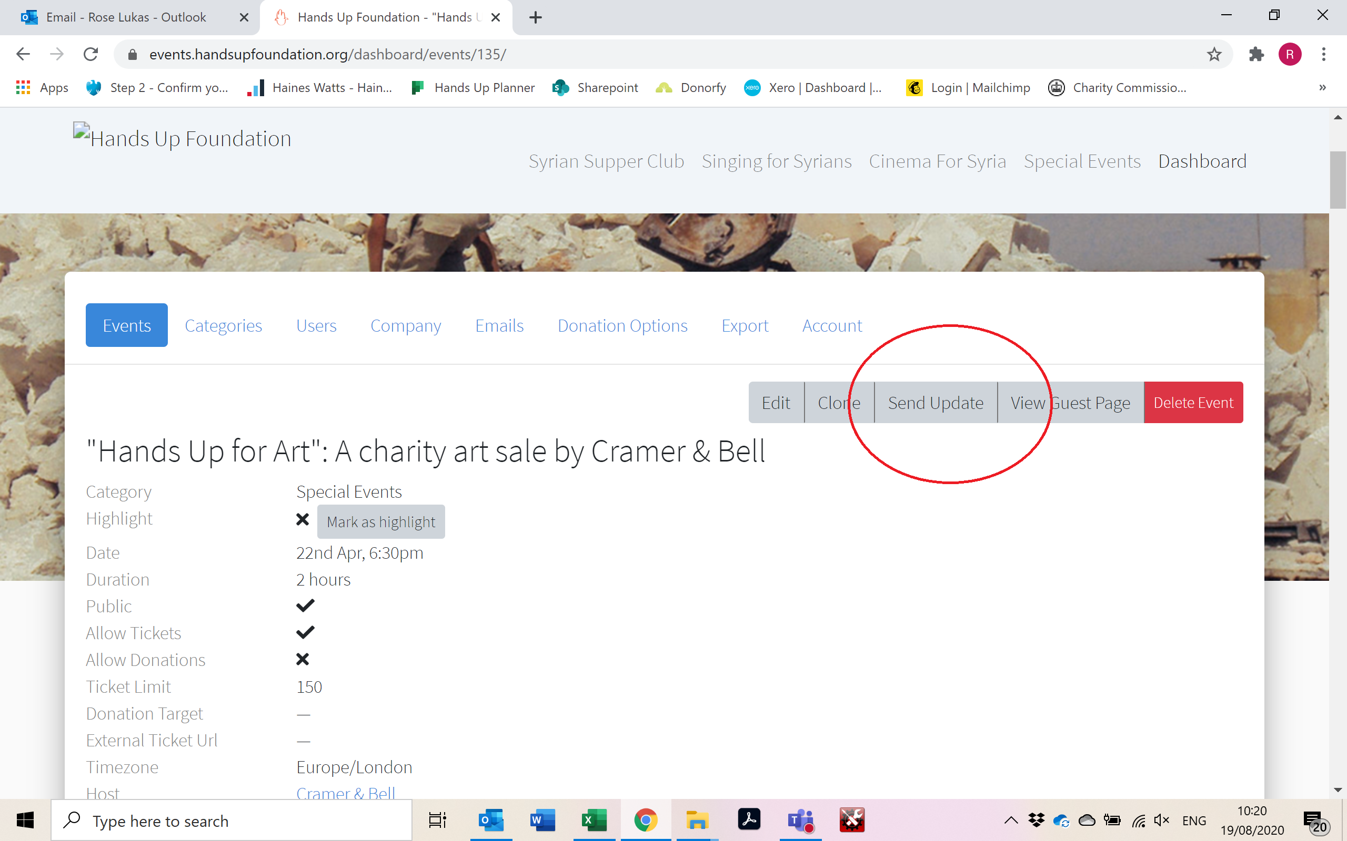Open the Chrome three-dot menu
This screenshot has height=841, width=1347.
1324,54
